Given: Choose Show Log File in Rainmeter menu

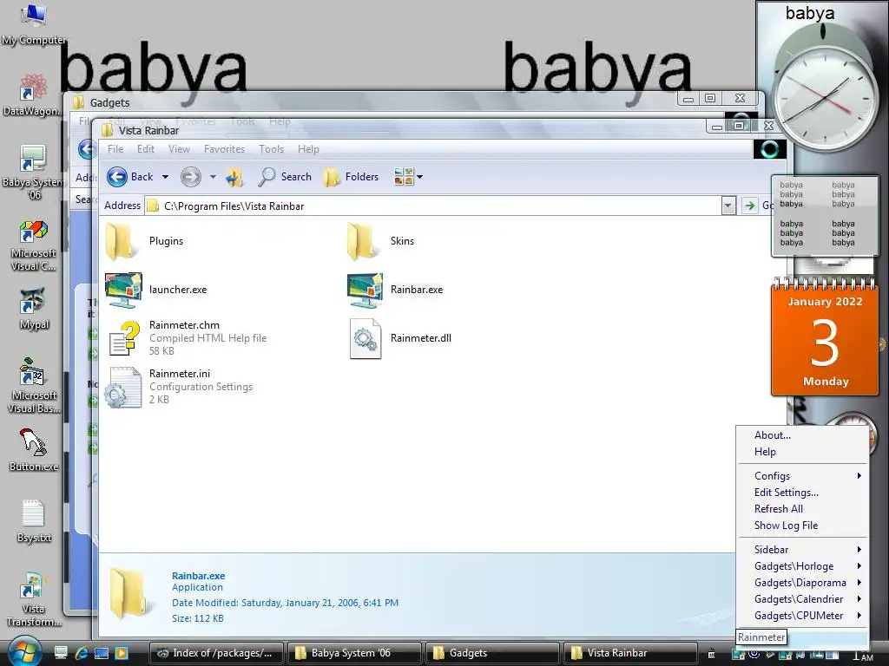Looking at the screenshot, I should [801, 525].
